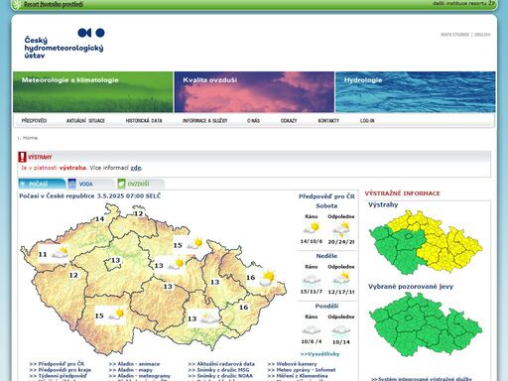Click the Výstražné informace heading
Image resolution: width=508 pixels, height=381 pixels.
point(403,193)
